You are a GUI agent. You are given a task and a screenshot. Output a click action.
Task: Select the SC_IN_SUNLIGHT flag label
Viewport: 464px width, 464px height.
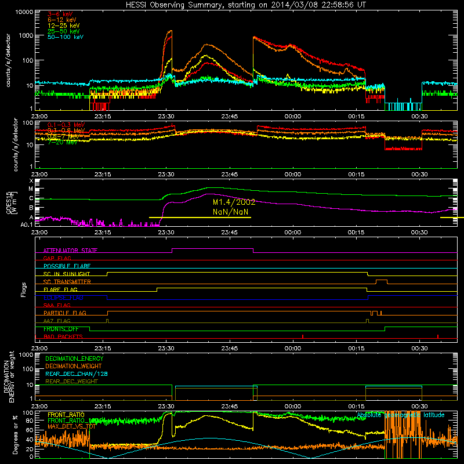pyautogui.click(x=67, y=274)
